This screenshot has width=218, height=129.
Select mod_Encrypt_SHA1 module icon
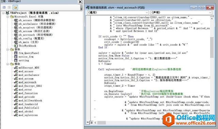(x=16, y=86)
